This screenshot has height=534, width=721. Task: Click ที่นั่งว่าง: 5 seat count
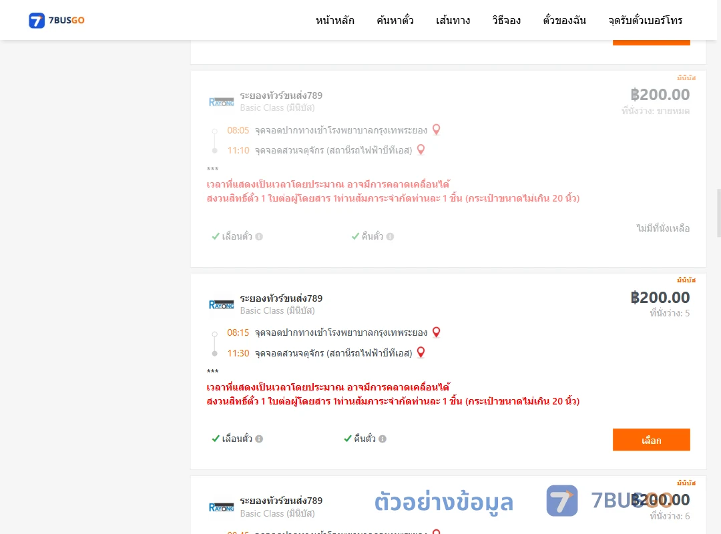pyautogui.click(x=670, y=313)
